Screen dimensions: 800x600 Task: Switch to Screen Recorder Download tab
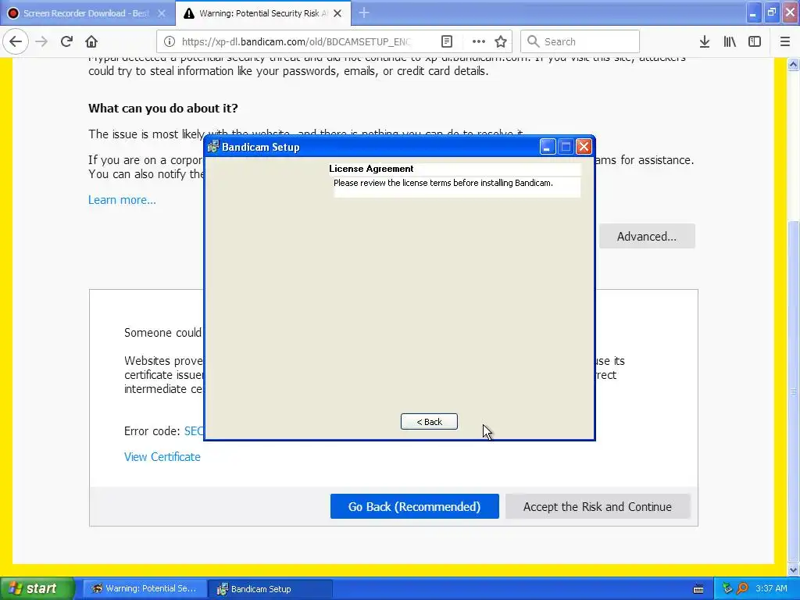tap(87, 13)
